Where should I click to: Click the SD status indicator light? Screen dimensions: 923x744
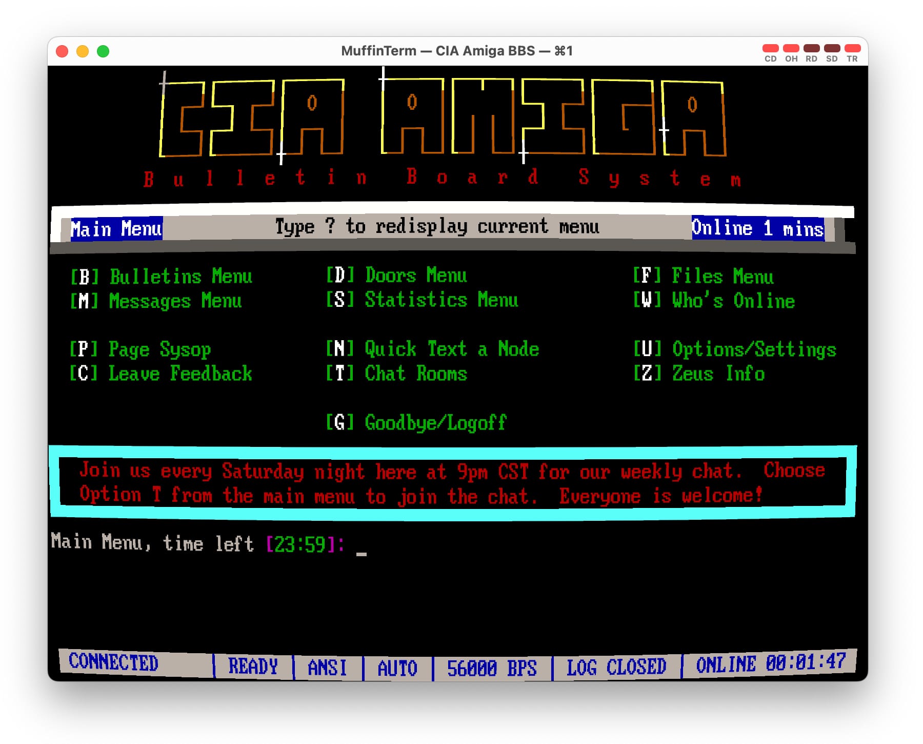click(832, 48)
